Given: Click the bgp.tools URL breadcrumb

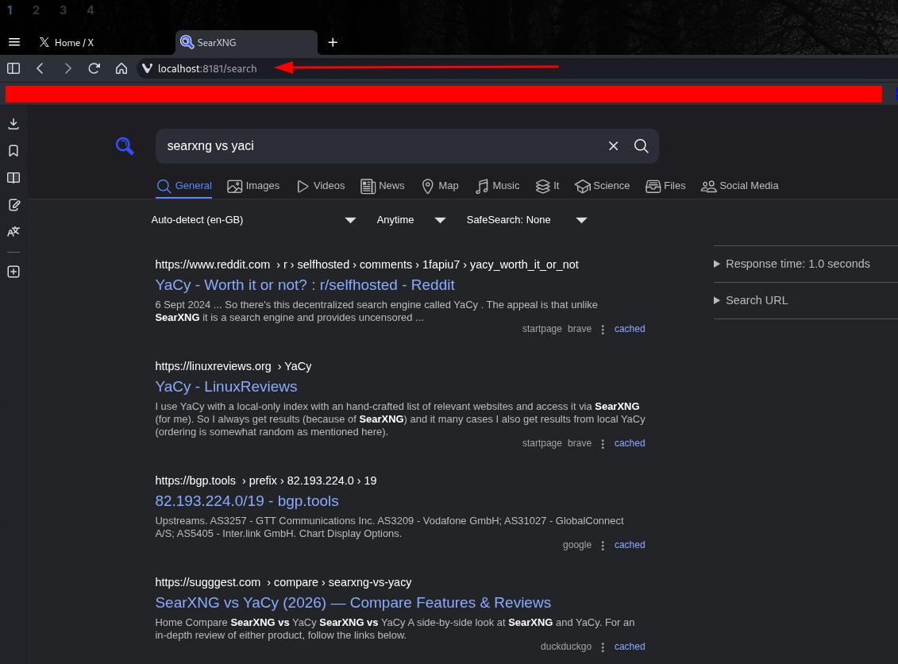Looking at the screenshot, I should 266,481.
